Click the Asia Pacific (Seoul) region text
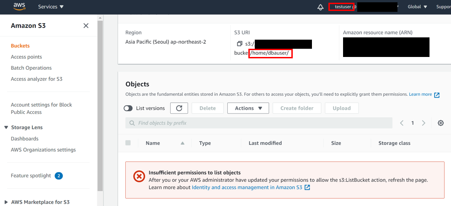This screenshot has width=451, height=206. coord(166,42)
